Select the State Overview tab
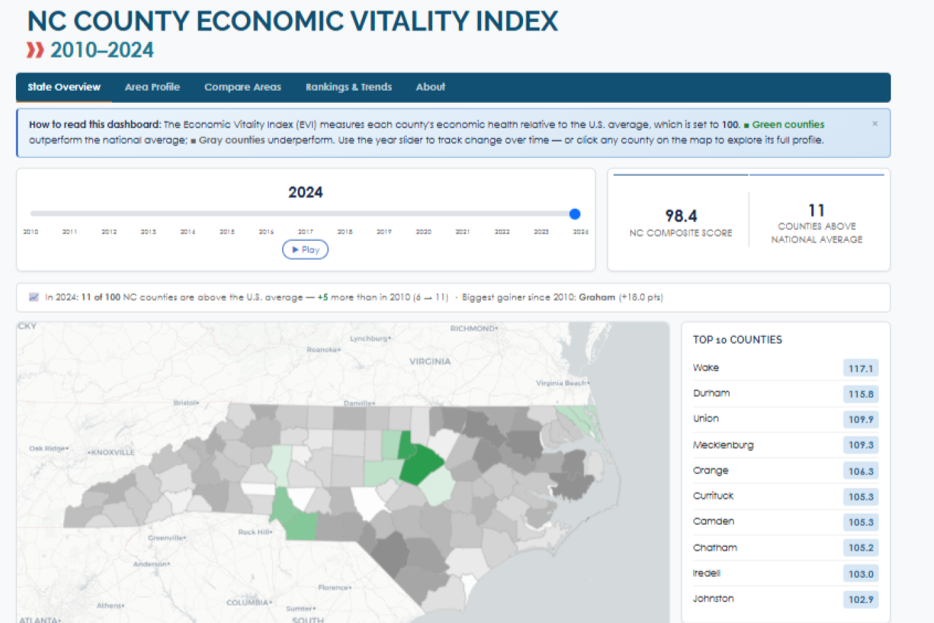The height and width of the screenshot is (623, 934). point(64,87)
